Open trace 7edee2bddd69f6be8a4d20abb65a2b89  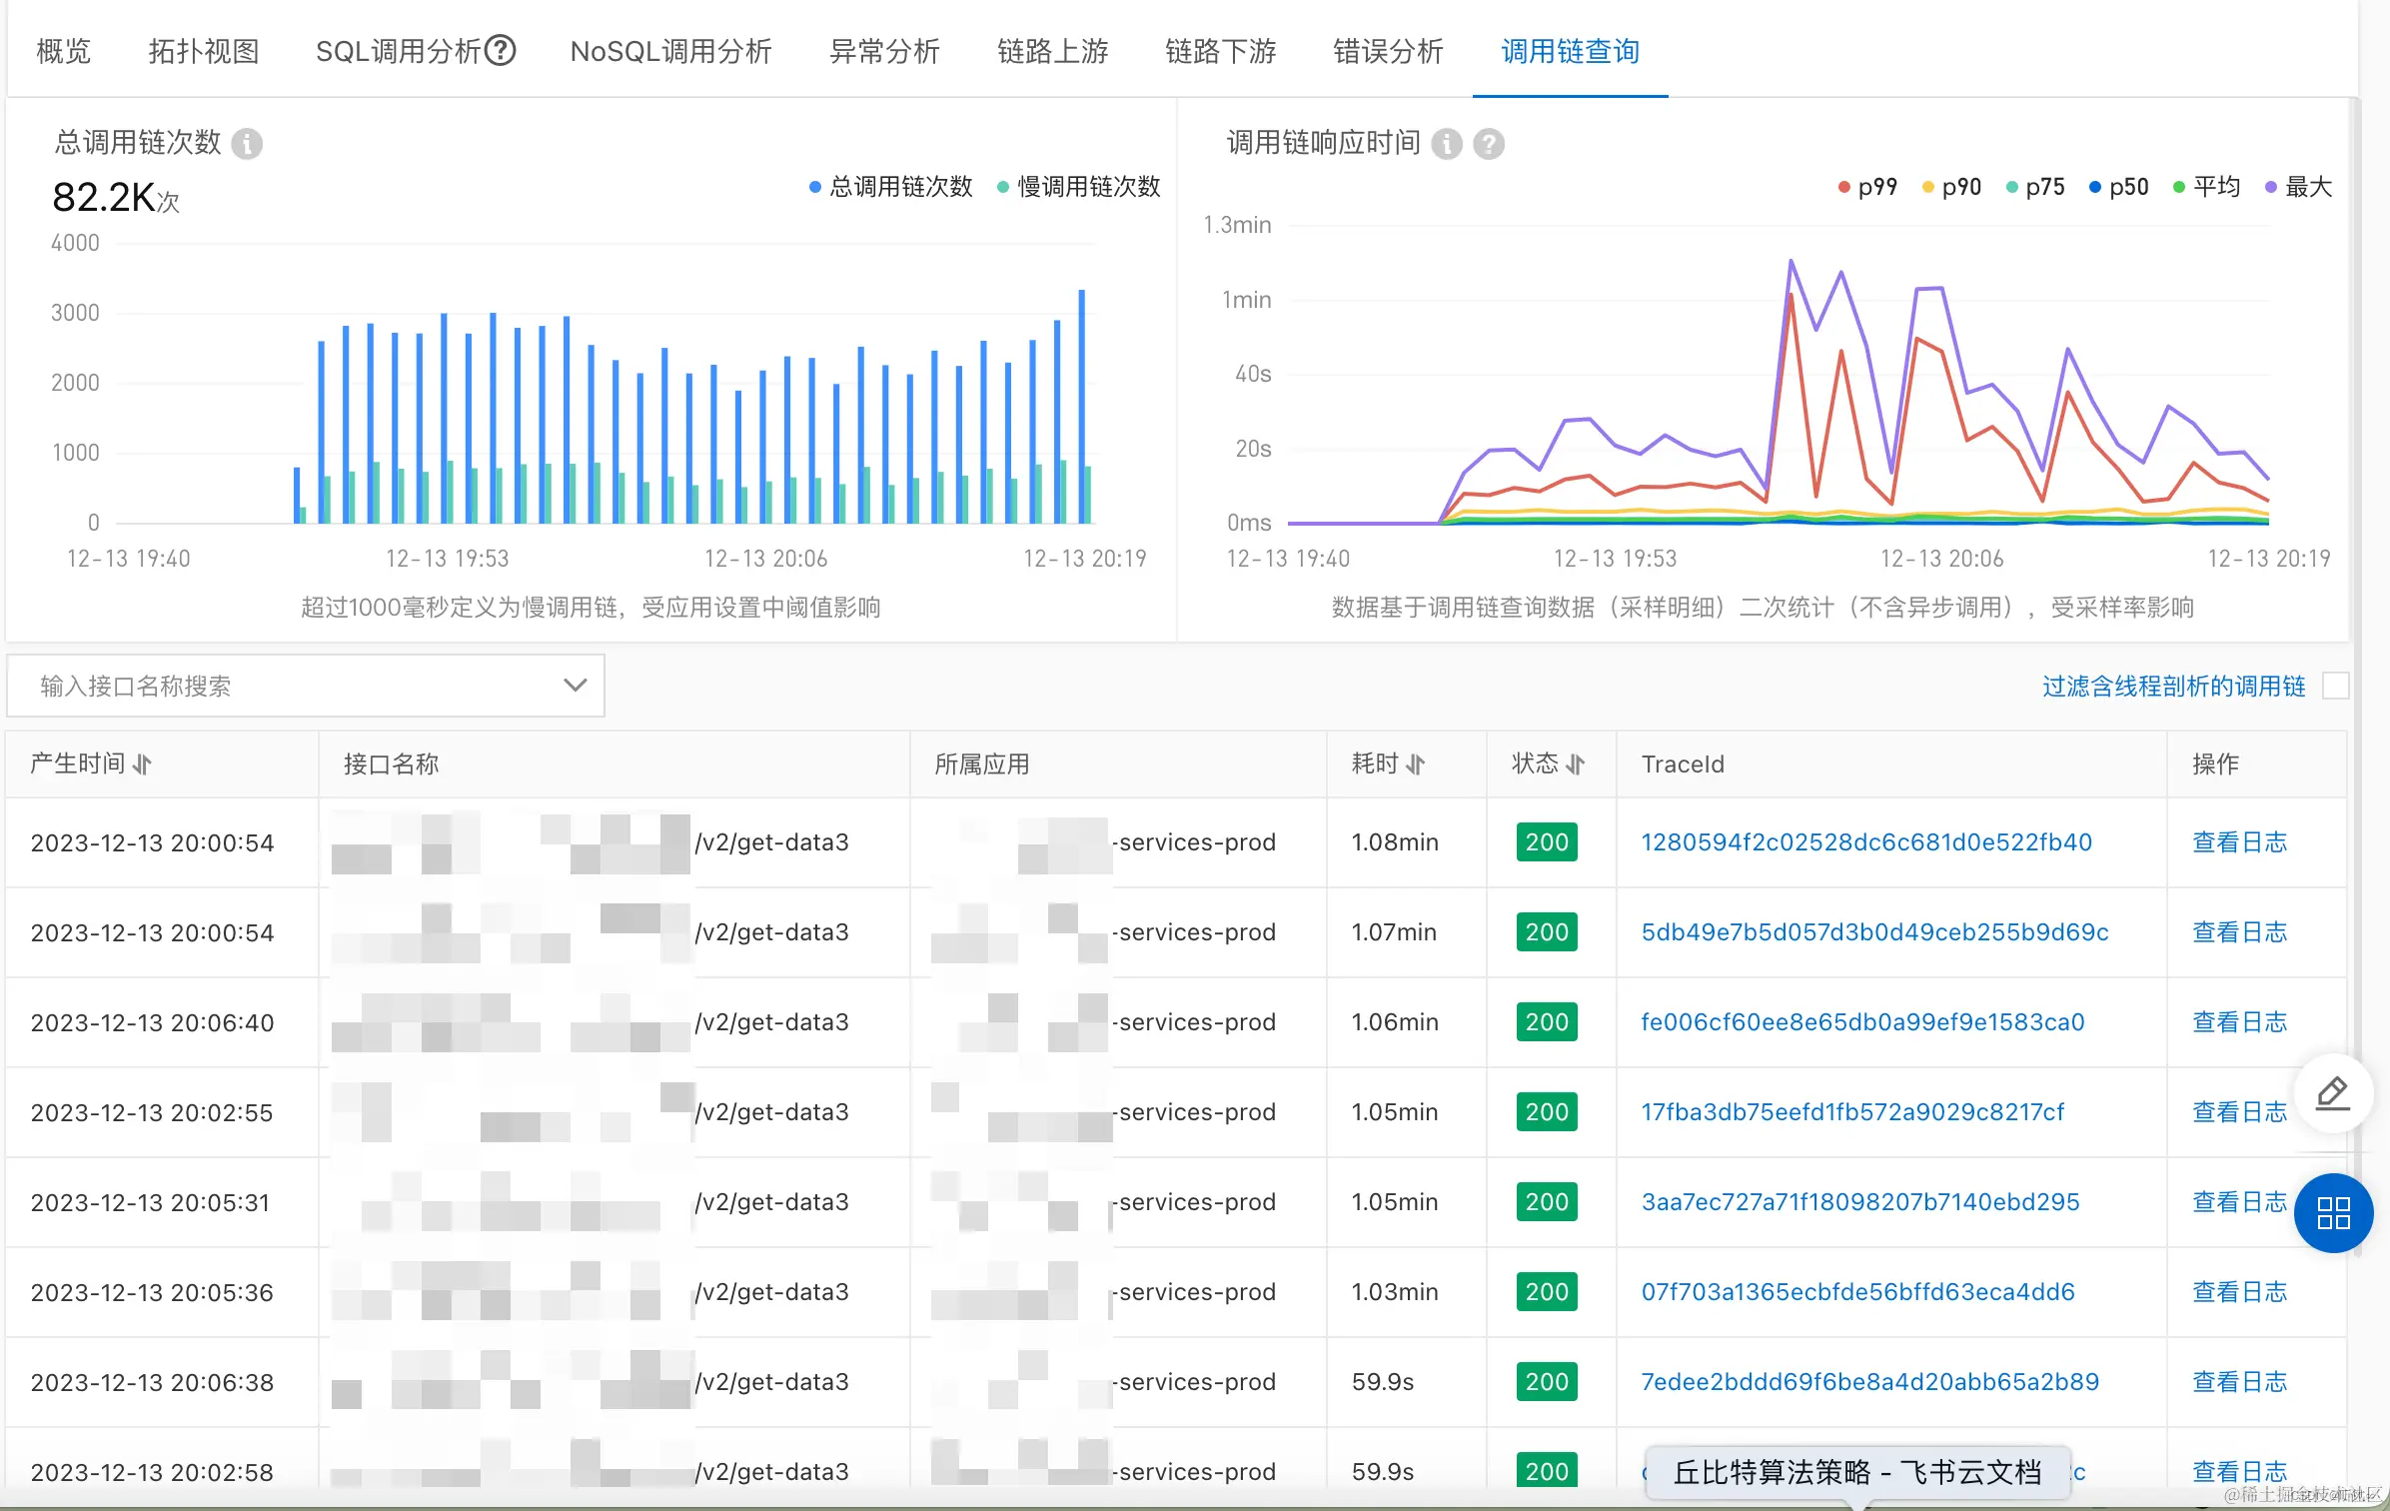[1869, 1382]
